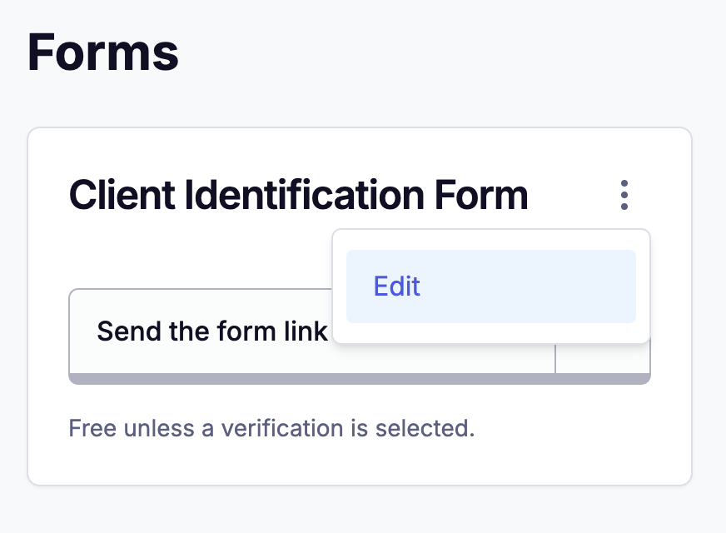This screenshot has height=533, width=726.
Task: Close the menu via vertical ellipsis icon
Action: 624,196
